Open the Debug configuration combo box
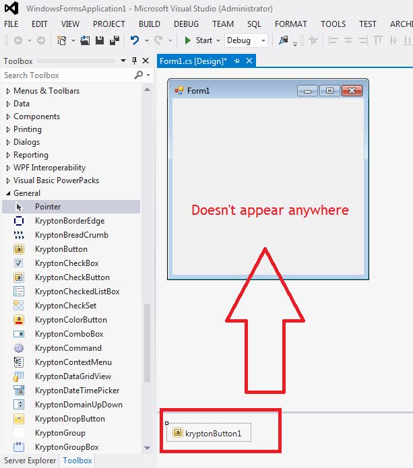The width and height of the screenshot is (413, 468). [247, 40]
